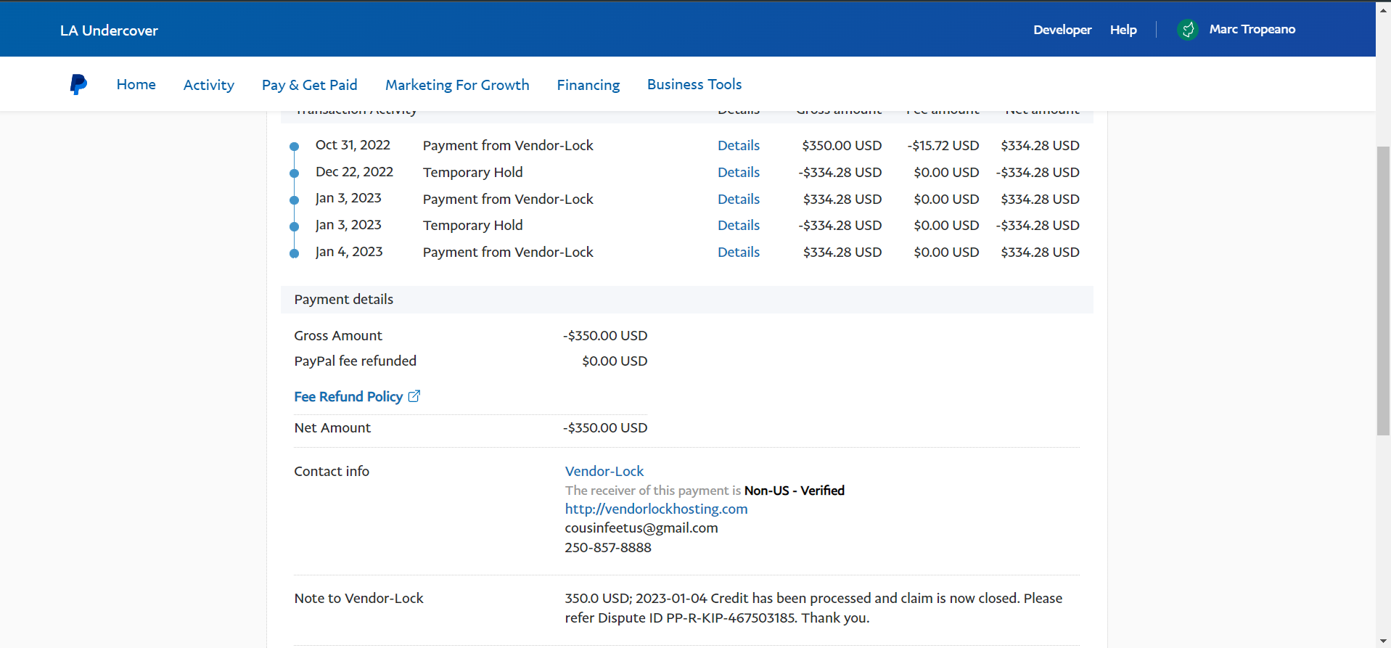Screen dimensions: 1391x648
Task: Click the Non-US - Verified status text
Action: 795,491
